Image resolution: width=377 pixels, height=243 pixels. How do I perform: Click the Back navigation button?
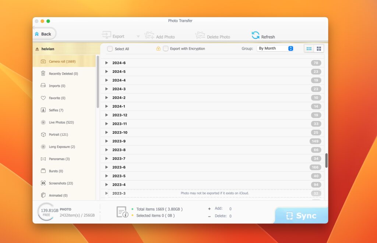point(44,33)
